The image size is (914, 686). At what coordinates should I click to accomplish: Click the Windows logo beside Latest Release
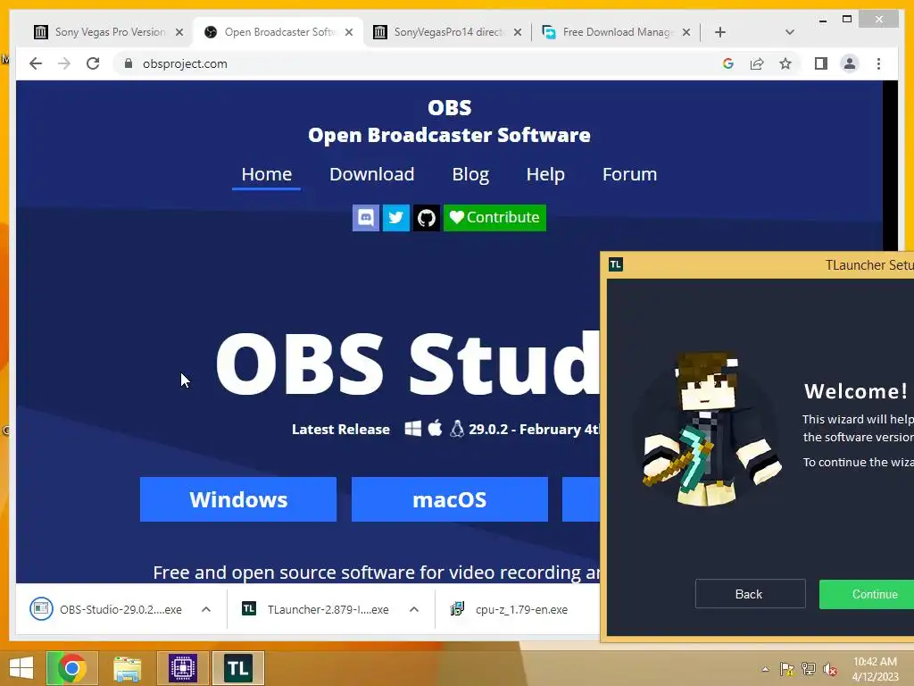(x=412, y=429)
